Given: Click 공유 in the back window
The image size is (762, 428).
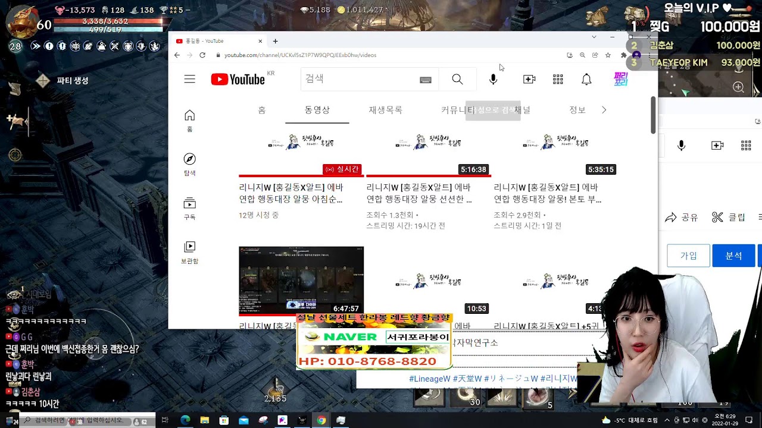Looking at the screenshot, I should click(682, 218).
